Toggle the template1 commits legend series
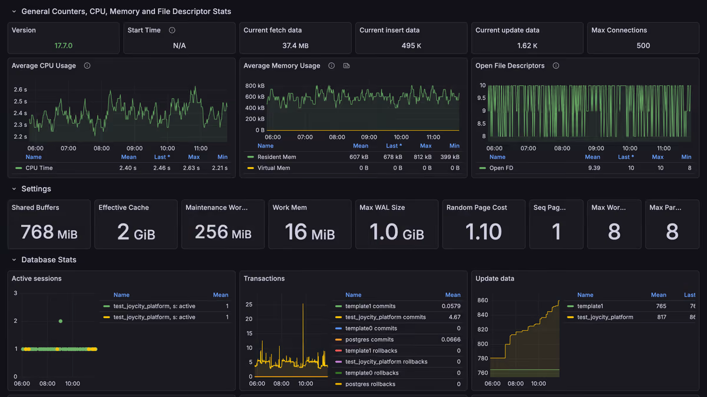 point(371,306)
